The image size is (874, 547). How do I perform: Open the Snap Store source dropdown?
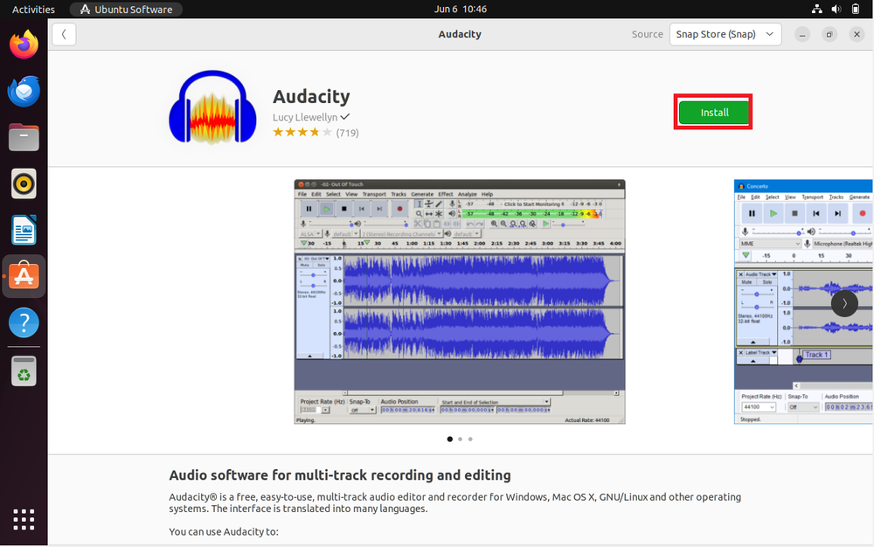click(x=725, y=34)
